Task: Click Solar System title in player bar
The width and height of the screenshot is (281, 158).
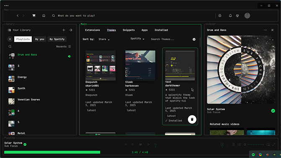Action: coord(13,143)
